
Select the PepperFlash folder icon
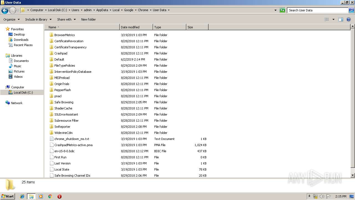coord(51,90)
